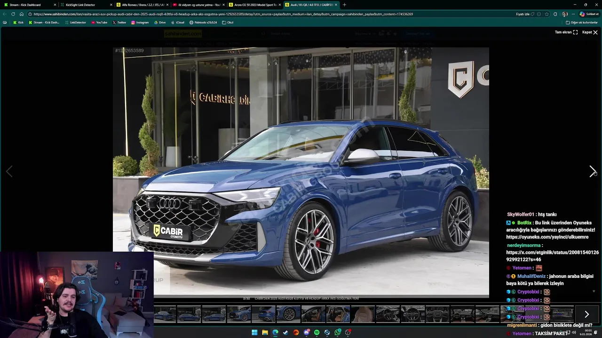Close the gallery with Kapat
This screenshot has width=602, height=338.
590,32
